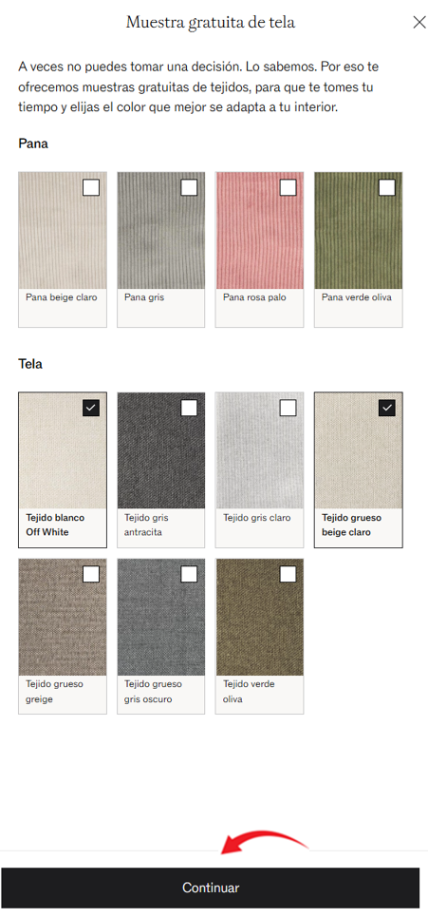428x917 pixels.
Task: Tick the Tejido verde oliva checkbox
Action: (x=288, y=574)
